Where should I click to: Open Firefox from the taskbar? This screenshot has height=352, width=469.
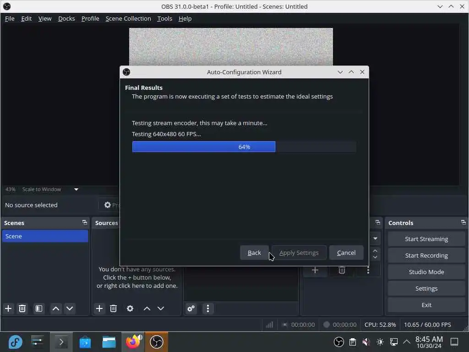133,342
